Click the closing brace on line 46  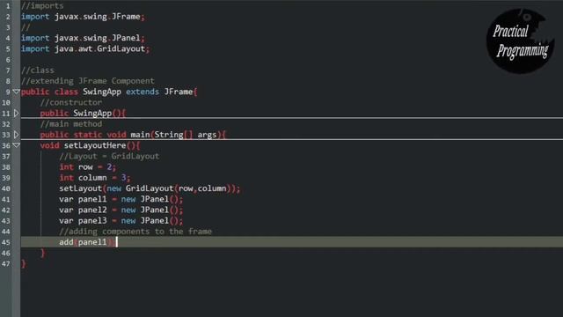[43, 254]
